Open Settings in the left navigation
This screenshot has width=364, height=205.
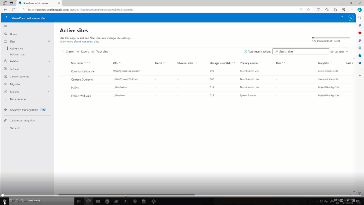(15, 69)
